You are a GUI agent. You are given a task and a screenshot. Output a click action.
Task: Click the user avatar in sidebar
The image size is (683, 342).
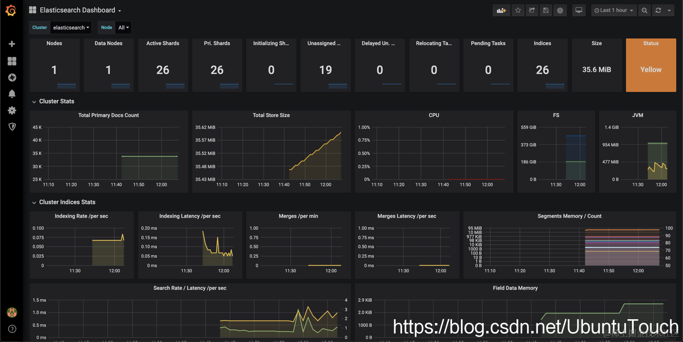(x=12, y=313)
